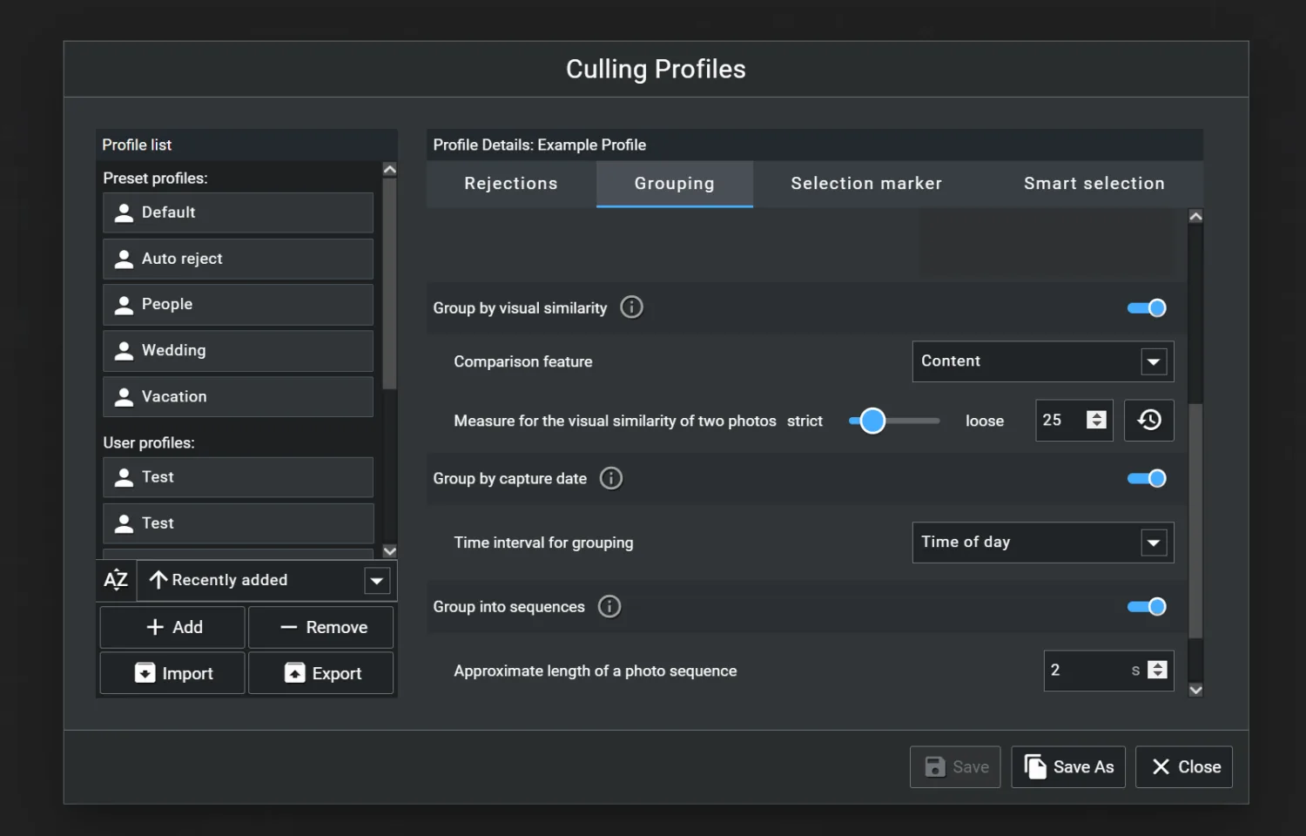
Task: Toggle Group by capture date switch
Action: coord(1147,478)
